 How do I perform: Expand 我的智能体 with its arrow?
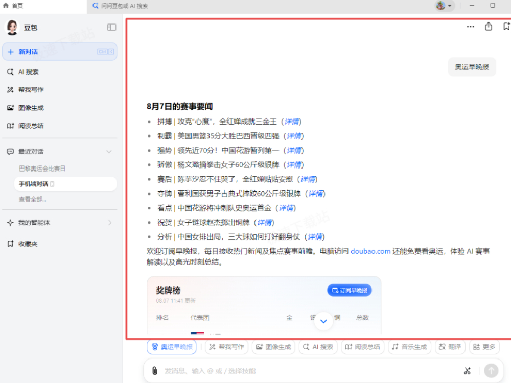[110, 223]
